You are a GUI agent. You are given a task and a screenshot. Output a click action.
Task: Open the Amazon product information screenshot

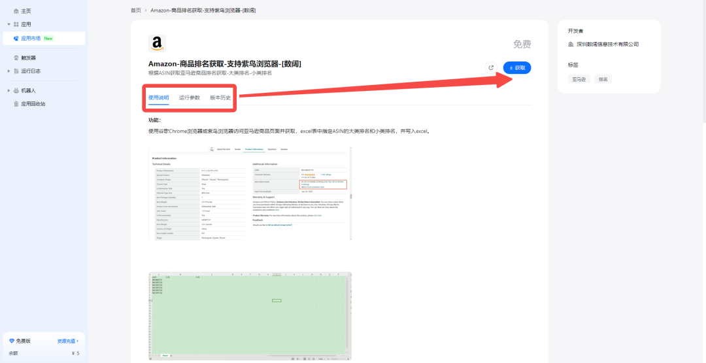(250, 193)
